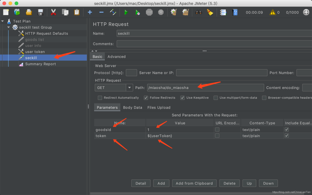The image size is (312, 195).
Task: Open the Files Upload tab
Action: (x=159, y=107)
